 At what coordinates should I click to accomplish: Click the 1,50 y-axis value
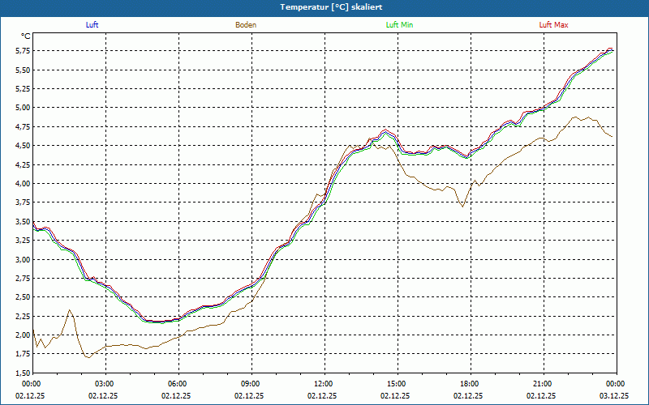[x=23, y=373]
